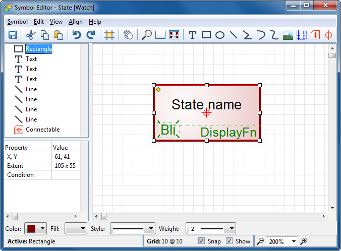This screenshot has height=251, width=341.
Task: Open the Align menu
Action: click(x=76, y=22)
